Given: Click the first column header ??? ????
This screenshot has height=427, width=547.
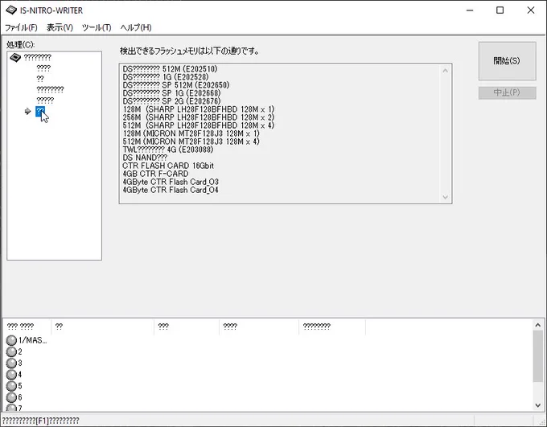Looking at the screenshot, I should pyautogui.click(x=27, y=326).
